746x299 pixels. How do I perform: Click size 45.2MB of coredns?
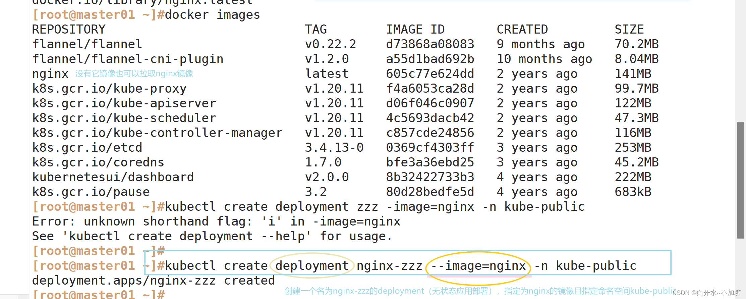pos(637,162)
